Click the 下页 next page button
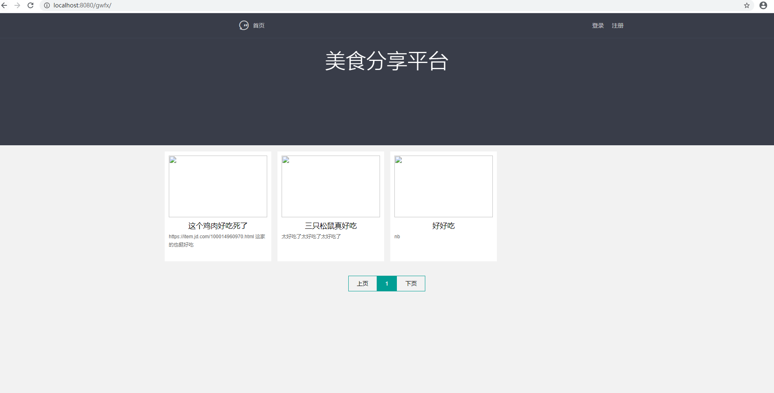 click(411, 284)
